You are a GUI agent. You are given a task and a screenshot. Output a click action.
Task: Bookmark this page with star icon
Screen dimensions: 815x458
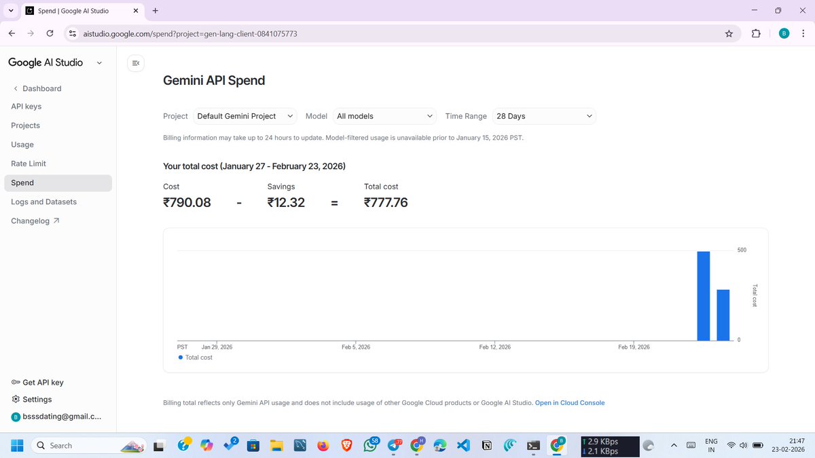click(729, 33)
